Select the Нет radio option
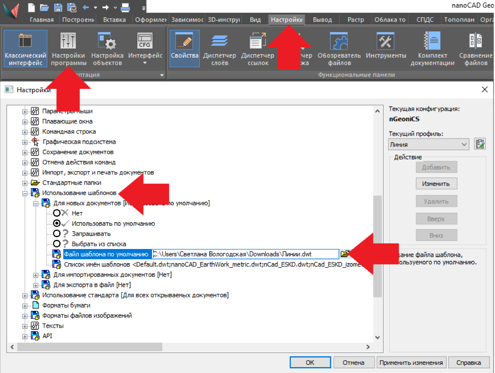This screenshot has height=373, width=495. (x=57, y=213)
